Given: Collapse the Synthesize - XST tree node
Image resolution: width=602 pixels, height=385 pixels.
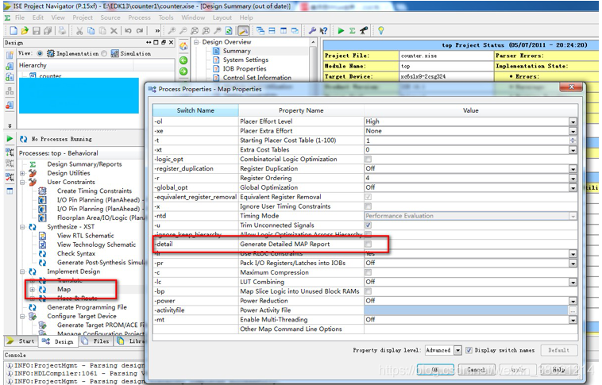Looking at the screenshot, I should click(x=22, y=227).
